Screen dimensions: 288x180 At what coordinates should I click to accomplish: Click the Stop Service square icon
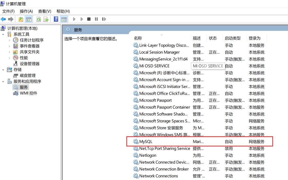pyautogui.click(x=89, y=19)
